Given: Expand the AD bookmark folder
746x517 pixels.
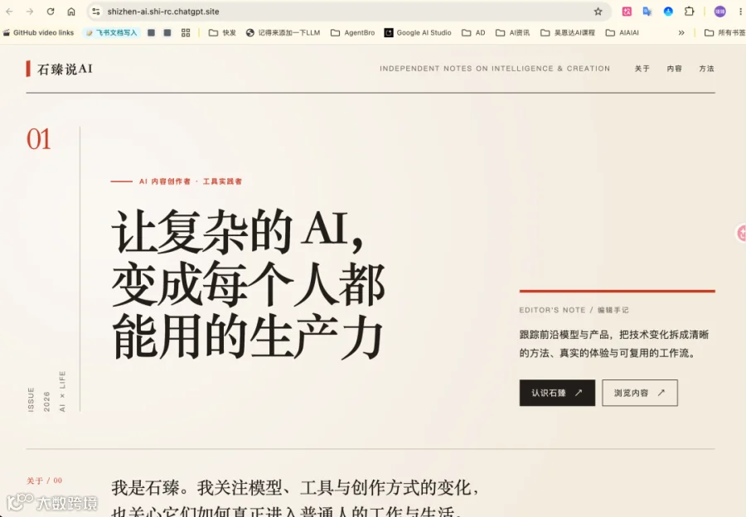Looking at the screenshot, I should pyautogui.click(x=473, y=33).
